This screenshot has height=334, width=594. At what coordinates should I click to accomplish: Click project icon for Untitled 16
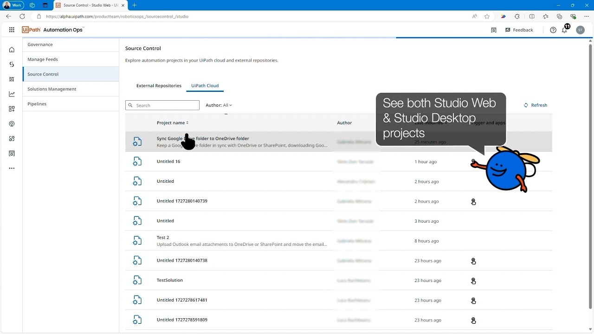tap(137, 161)
